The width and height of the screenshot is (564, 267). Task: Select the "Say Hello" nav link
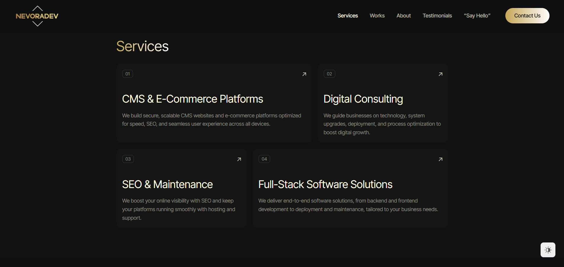477,16
